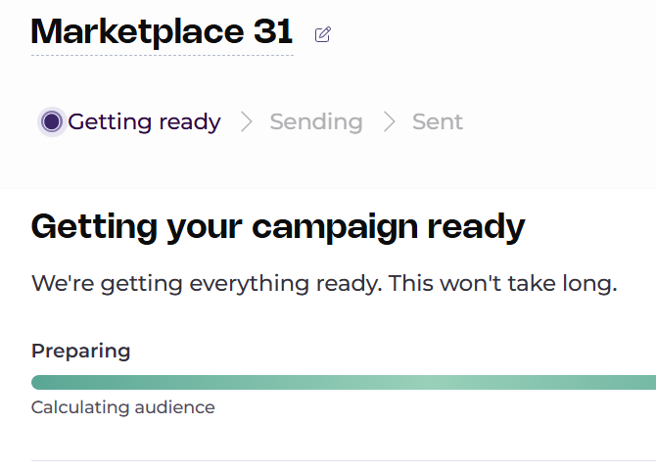
Task: Click the Calculating audience status text
Action: tap(123, 407)
